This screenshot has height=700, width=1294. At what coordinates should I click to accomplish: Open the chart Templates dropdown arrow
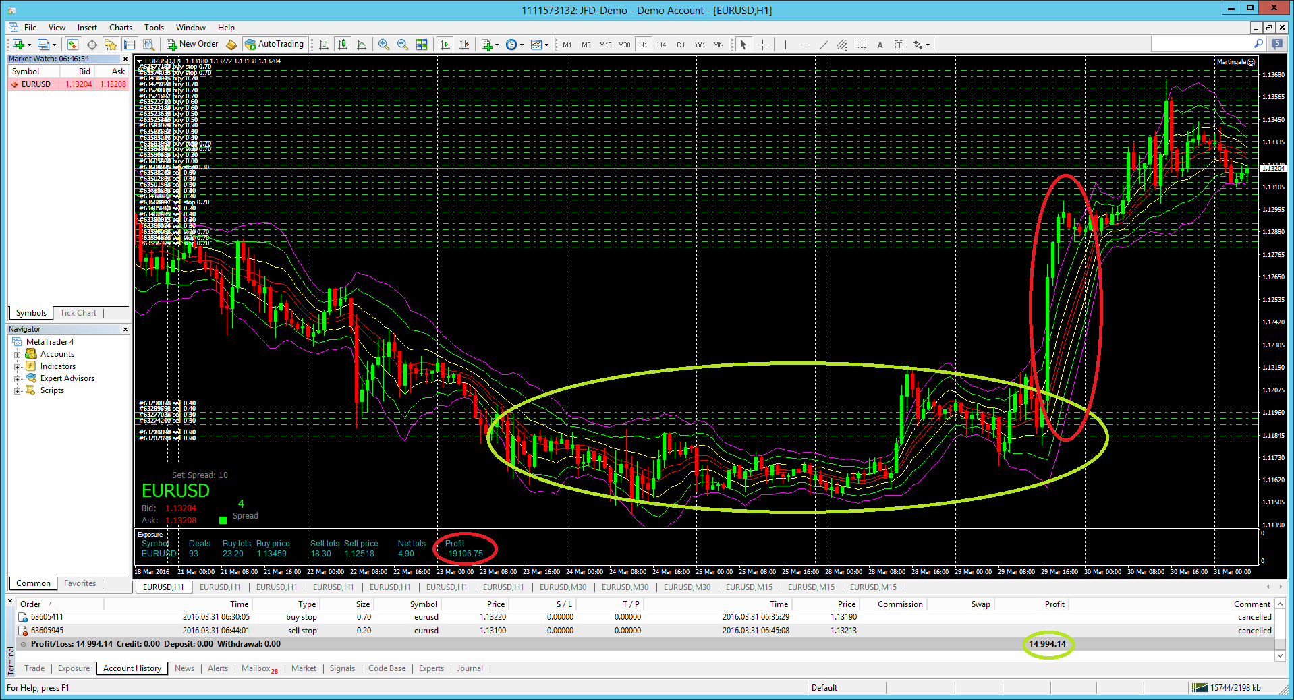[x=546, y=45]
